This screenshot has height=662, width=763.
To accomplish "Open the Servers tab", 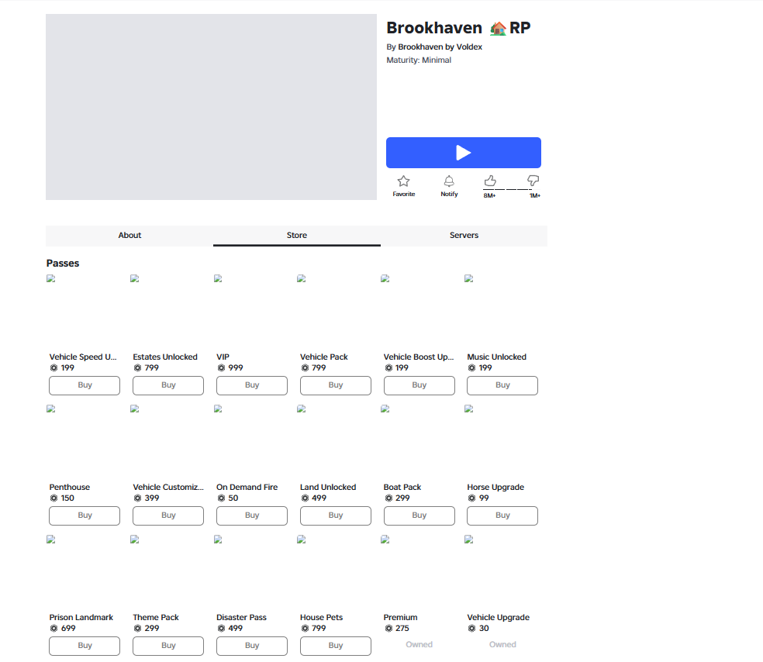I will (464, 236).
